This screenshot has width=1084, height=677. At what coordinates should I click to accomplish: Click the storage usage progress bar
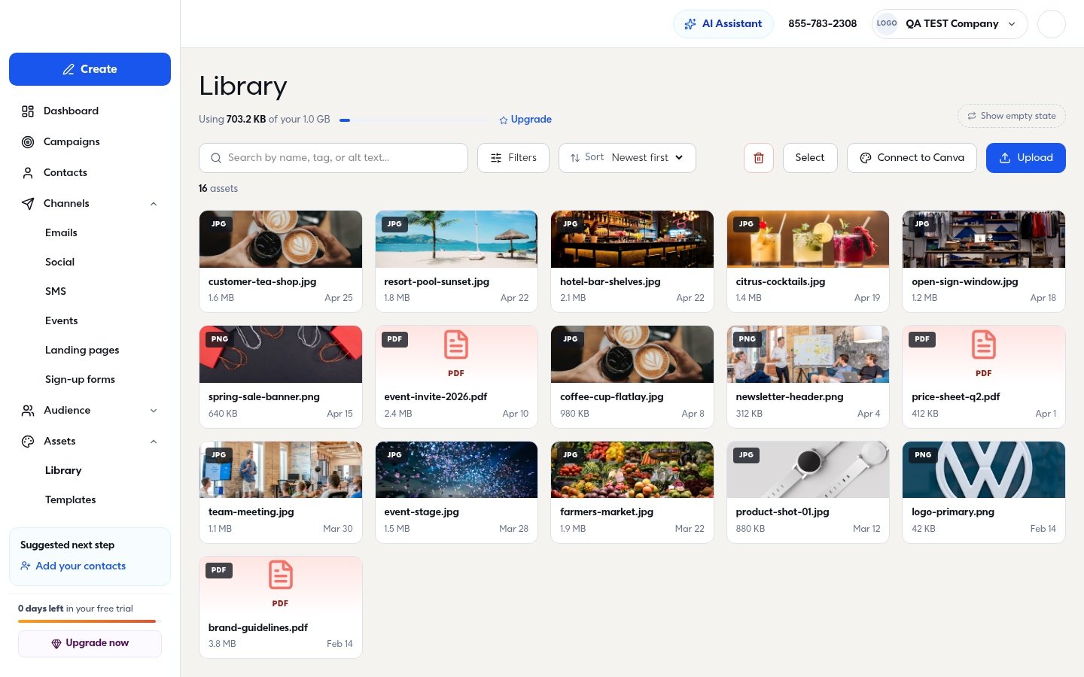(x=415, y=120)
